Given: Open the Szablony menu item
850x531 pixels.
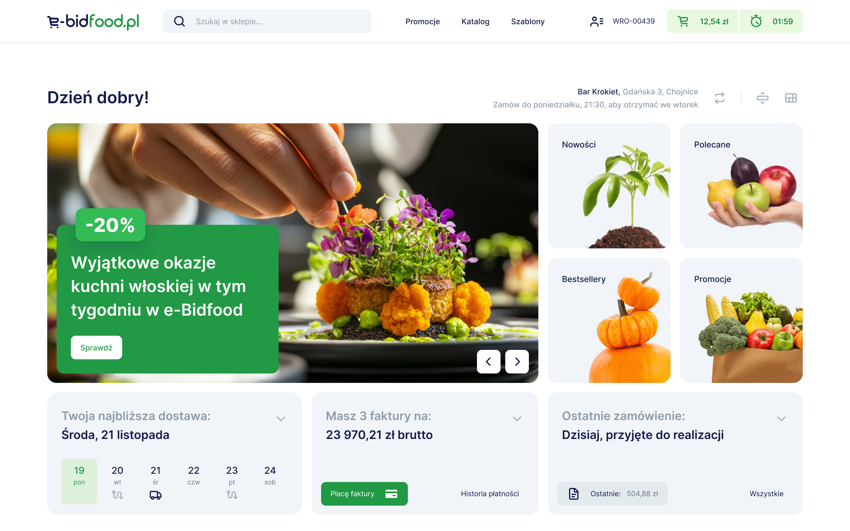Looking at the screenshot, I should pyautogui.click(x=528, y=22).
